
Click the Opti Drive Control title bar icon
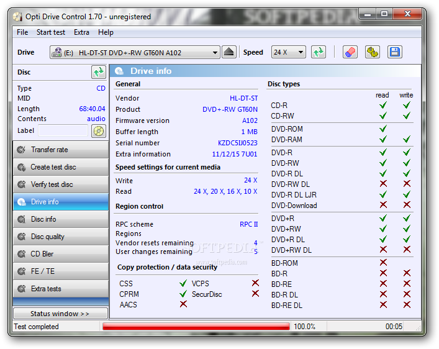(x=17, y=17)
